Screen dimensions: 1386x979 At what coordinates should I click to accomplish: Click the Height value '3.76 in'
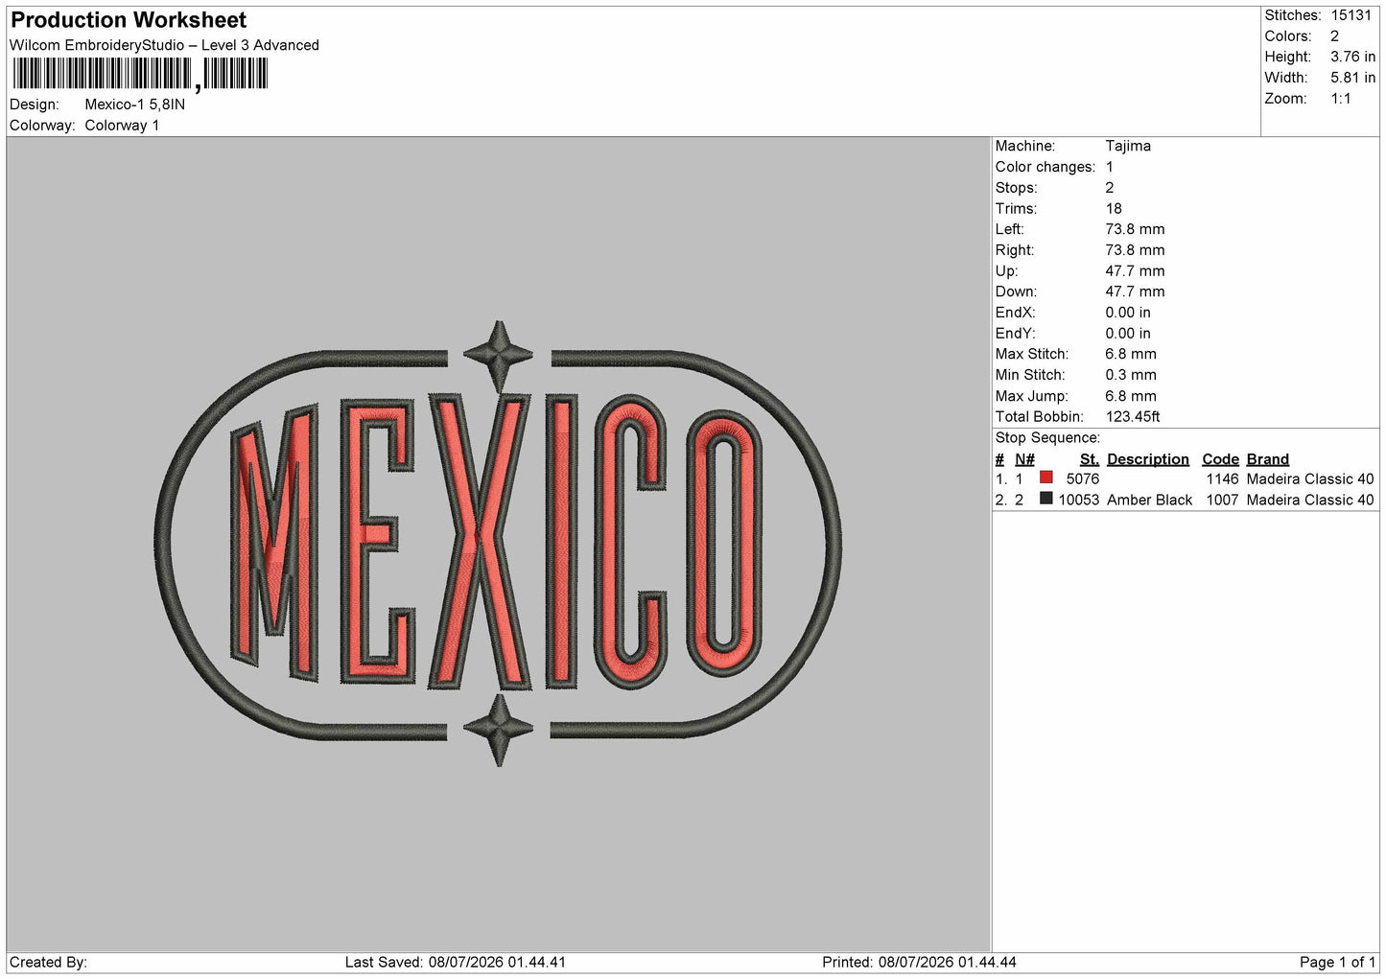(x=1352, y=58)
